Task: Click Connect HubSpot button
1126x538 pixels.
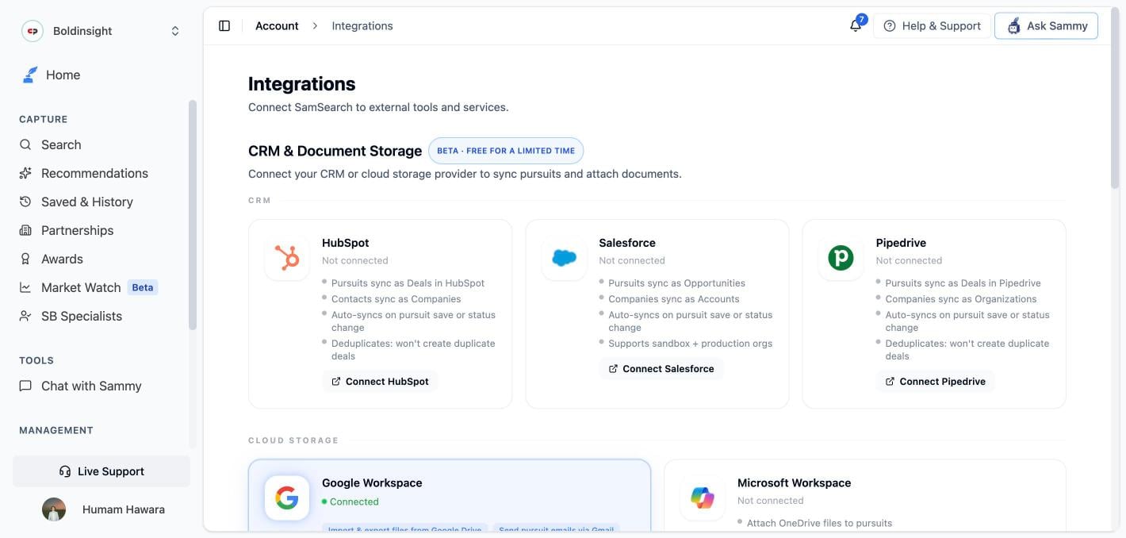Action: pyautogui.click(x=380, y=382)
